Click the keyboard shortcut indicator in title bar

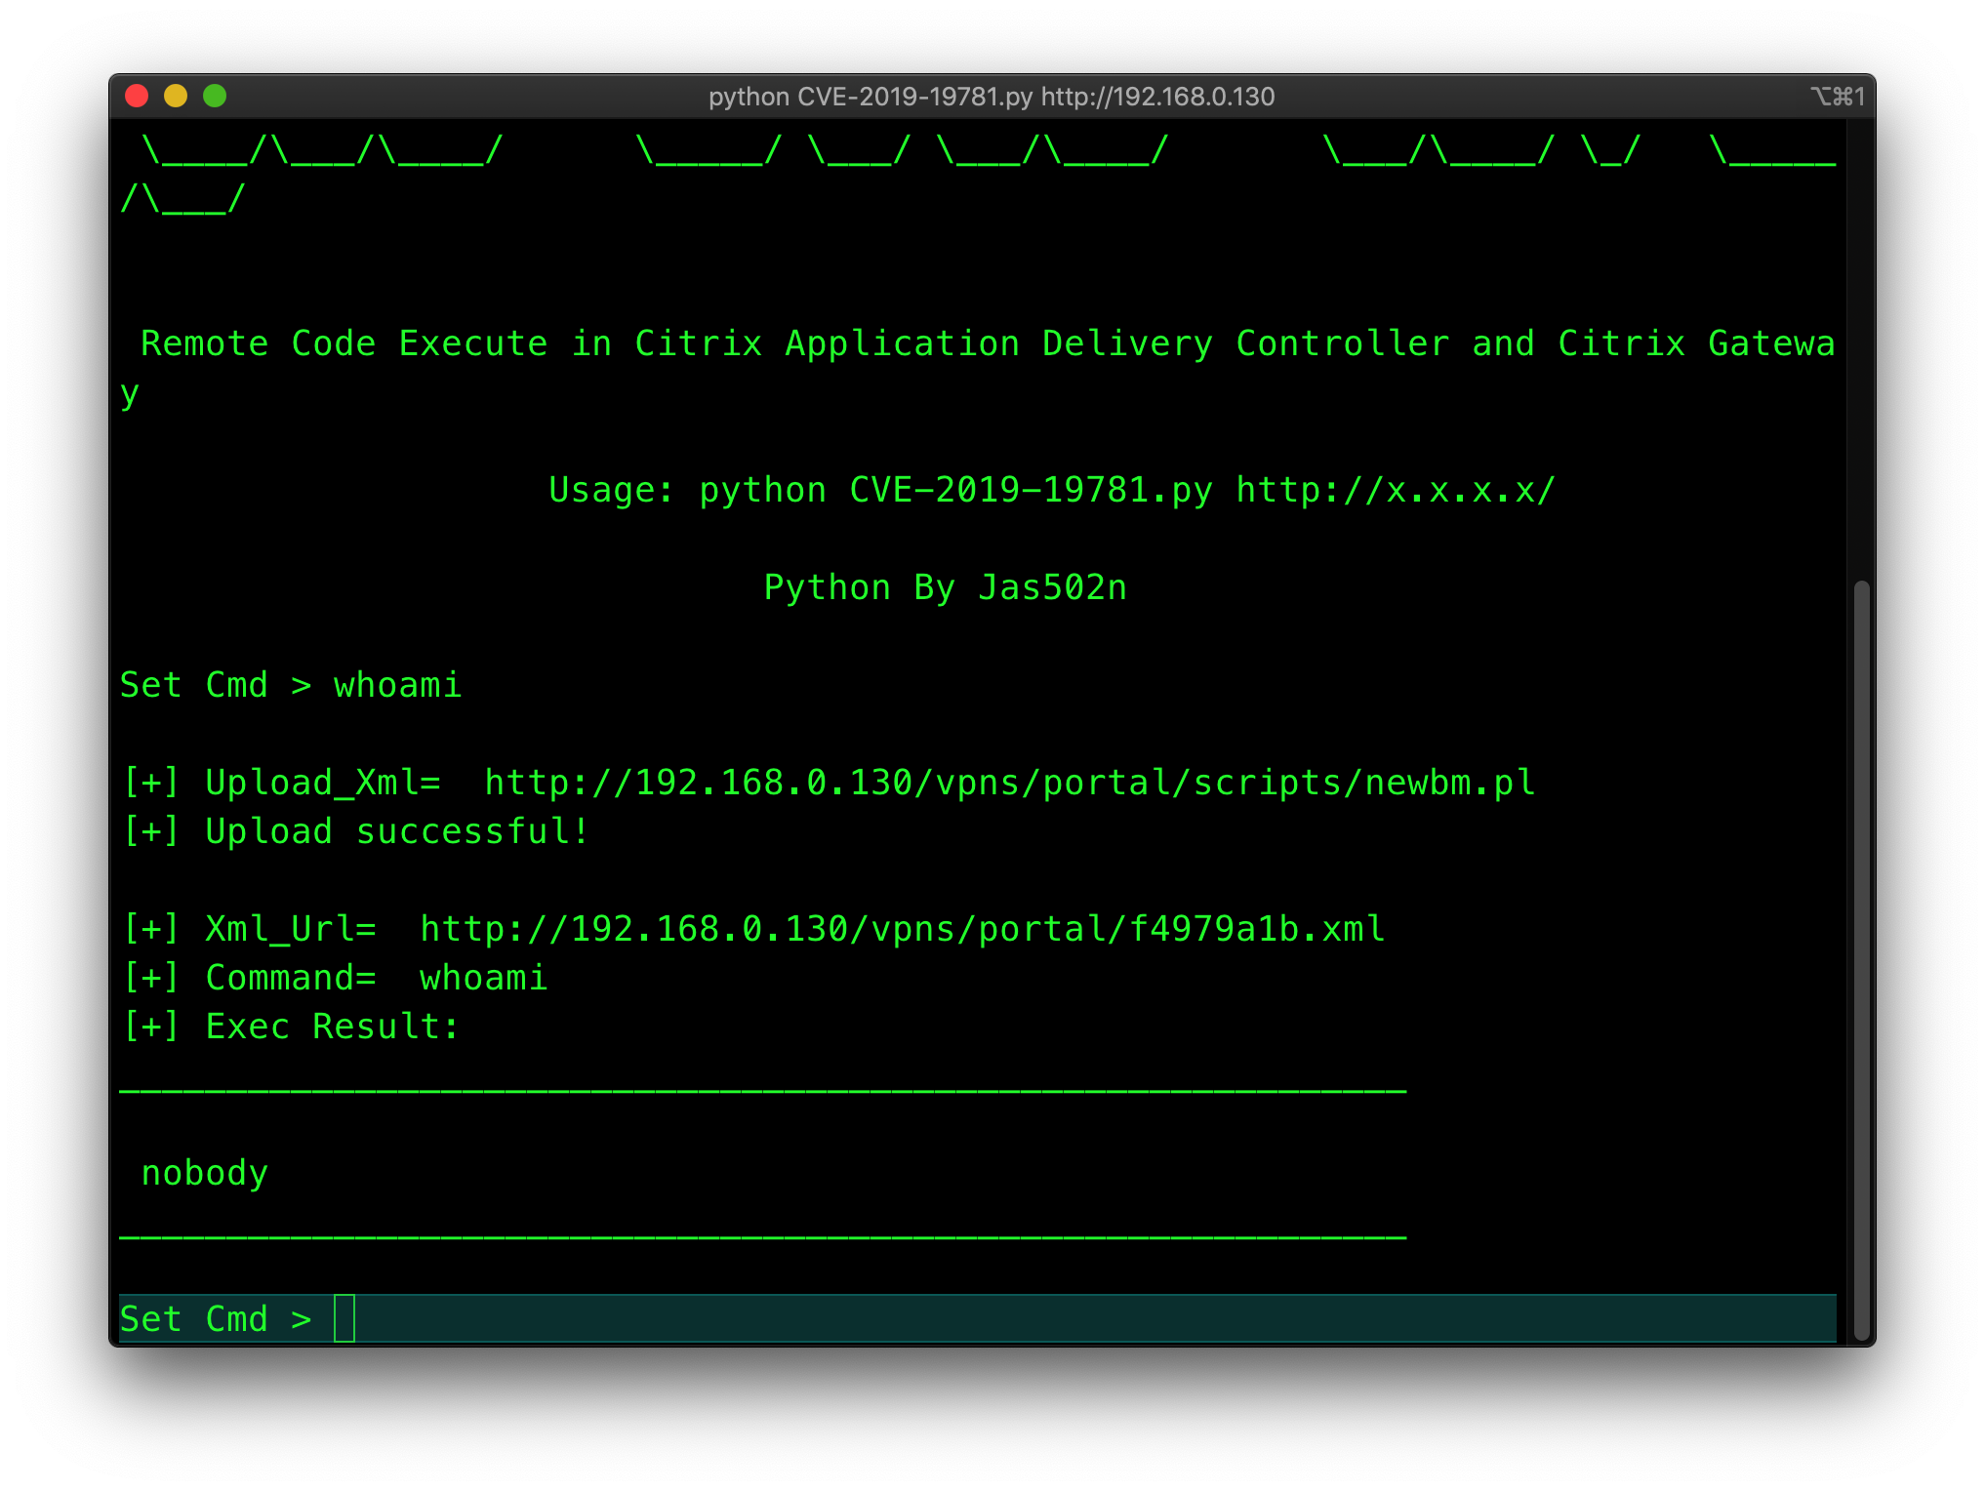pyautogui.click(x=1838, y=97)
